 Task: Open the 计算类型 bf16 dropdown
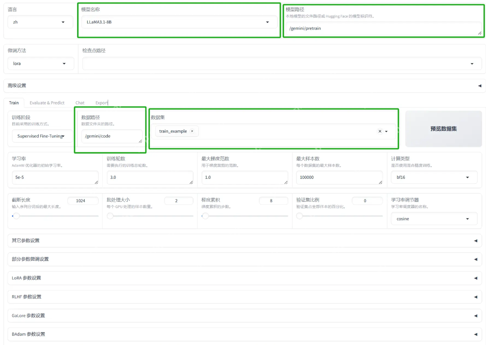pyautogui.click(x=434, y=177)
